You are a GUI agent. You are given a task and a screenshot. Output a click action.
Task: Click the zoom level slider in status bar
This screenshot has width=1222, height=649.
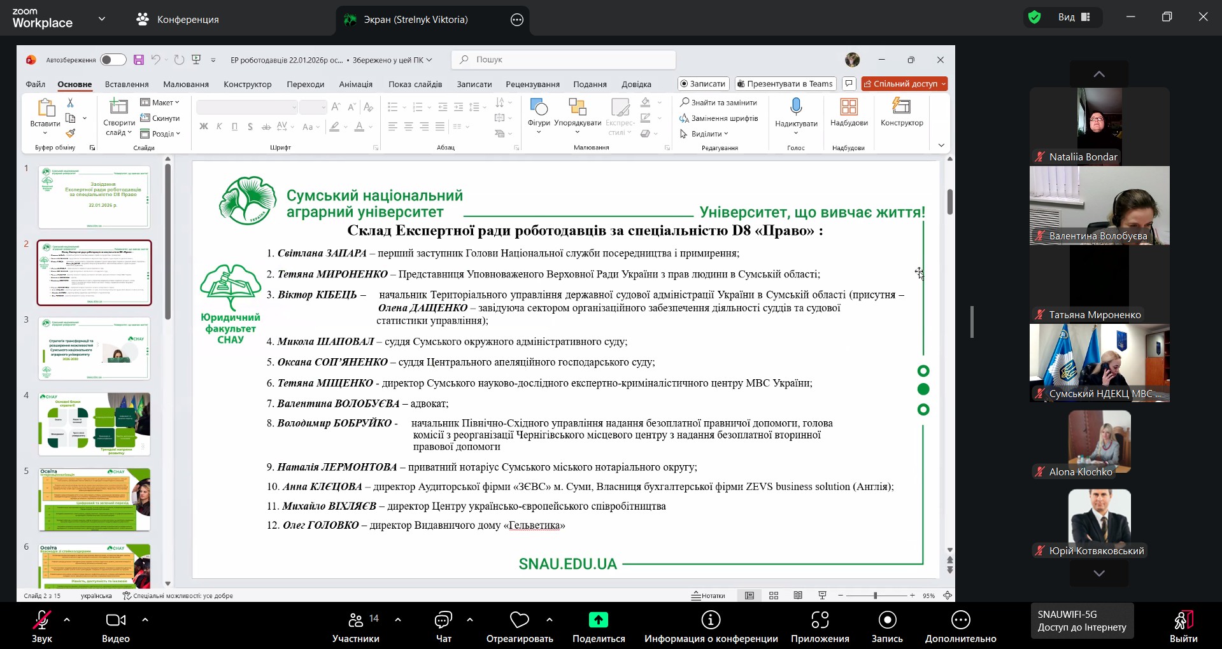(x=876, y=596)
